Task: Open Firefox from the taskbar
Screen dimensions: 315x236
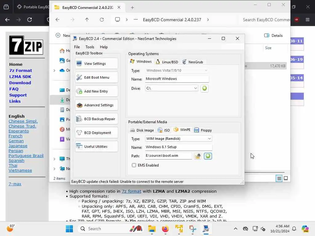Action: (165, 229)
